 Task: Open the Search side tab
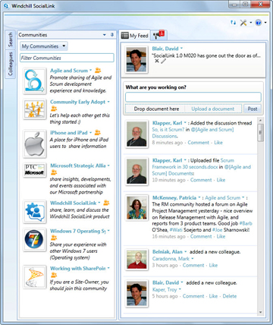(10, 39)
